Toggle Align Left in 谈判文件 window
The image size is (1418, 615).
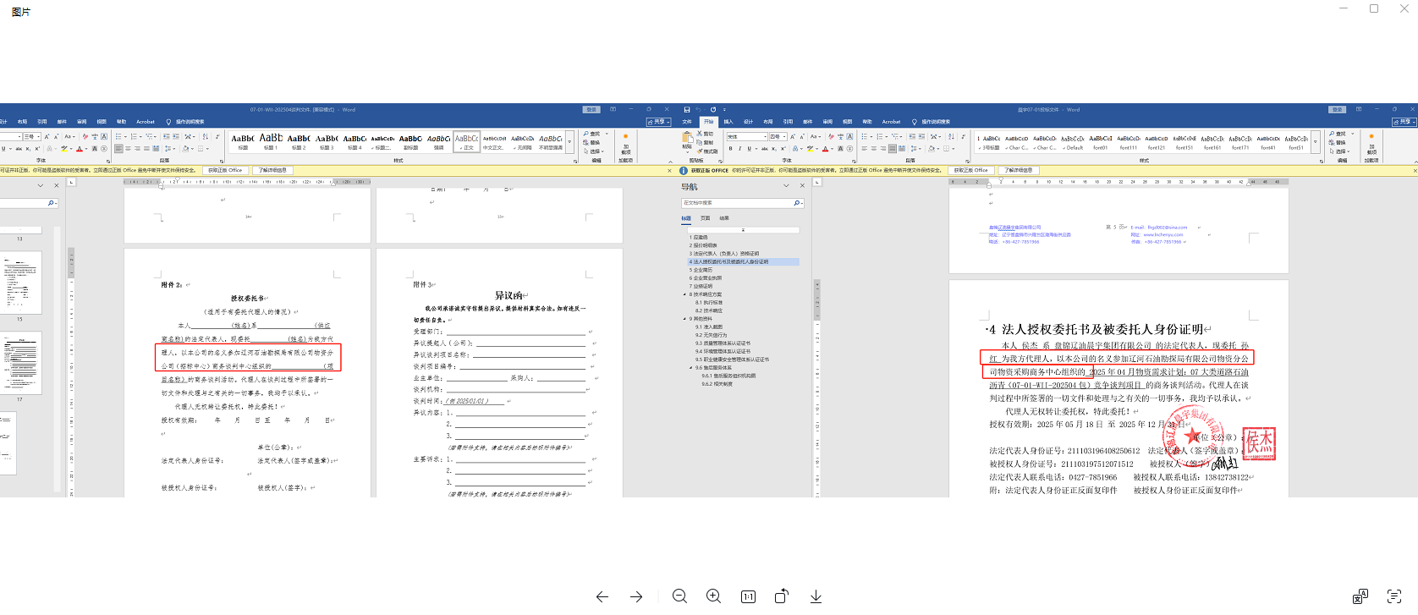119,149
